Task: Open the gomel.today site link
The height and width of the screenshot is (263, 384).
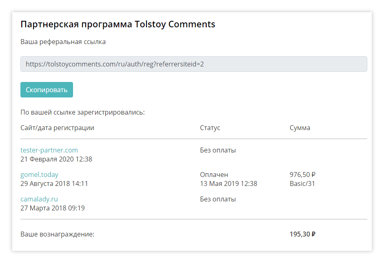Action: [40, 175]
